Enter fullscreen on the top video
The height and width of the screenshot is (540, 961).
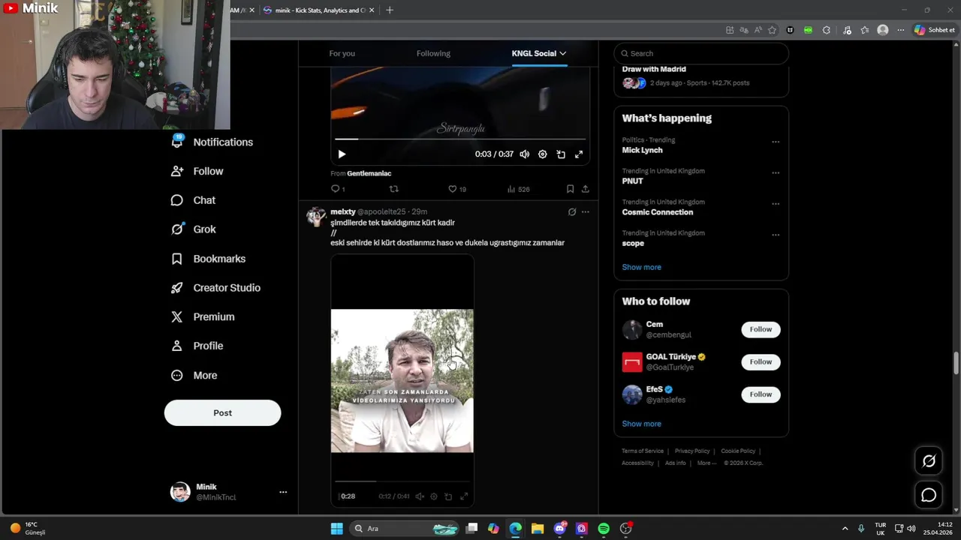[579, 154]
